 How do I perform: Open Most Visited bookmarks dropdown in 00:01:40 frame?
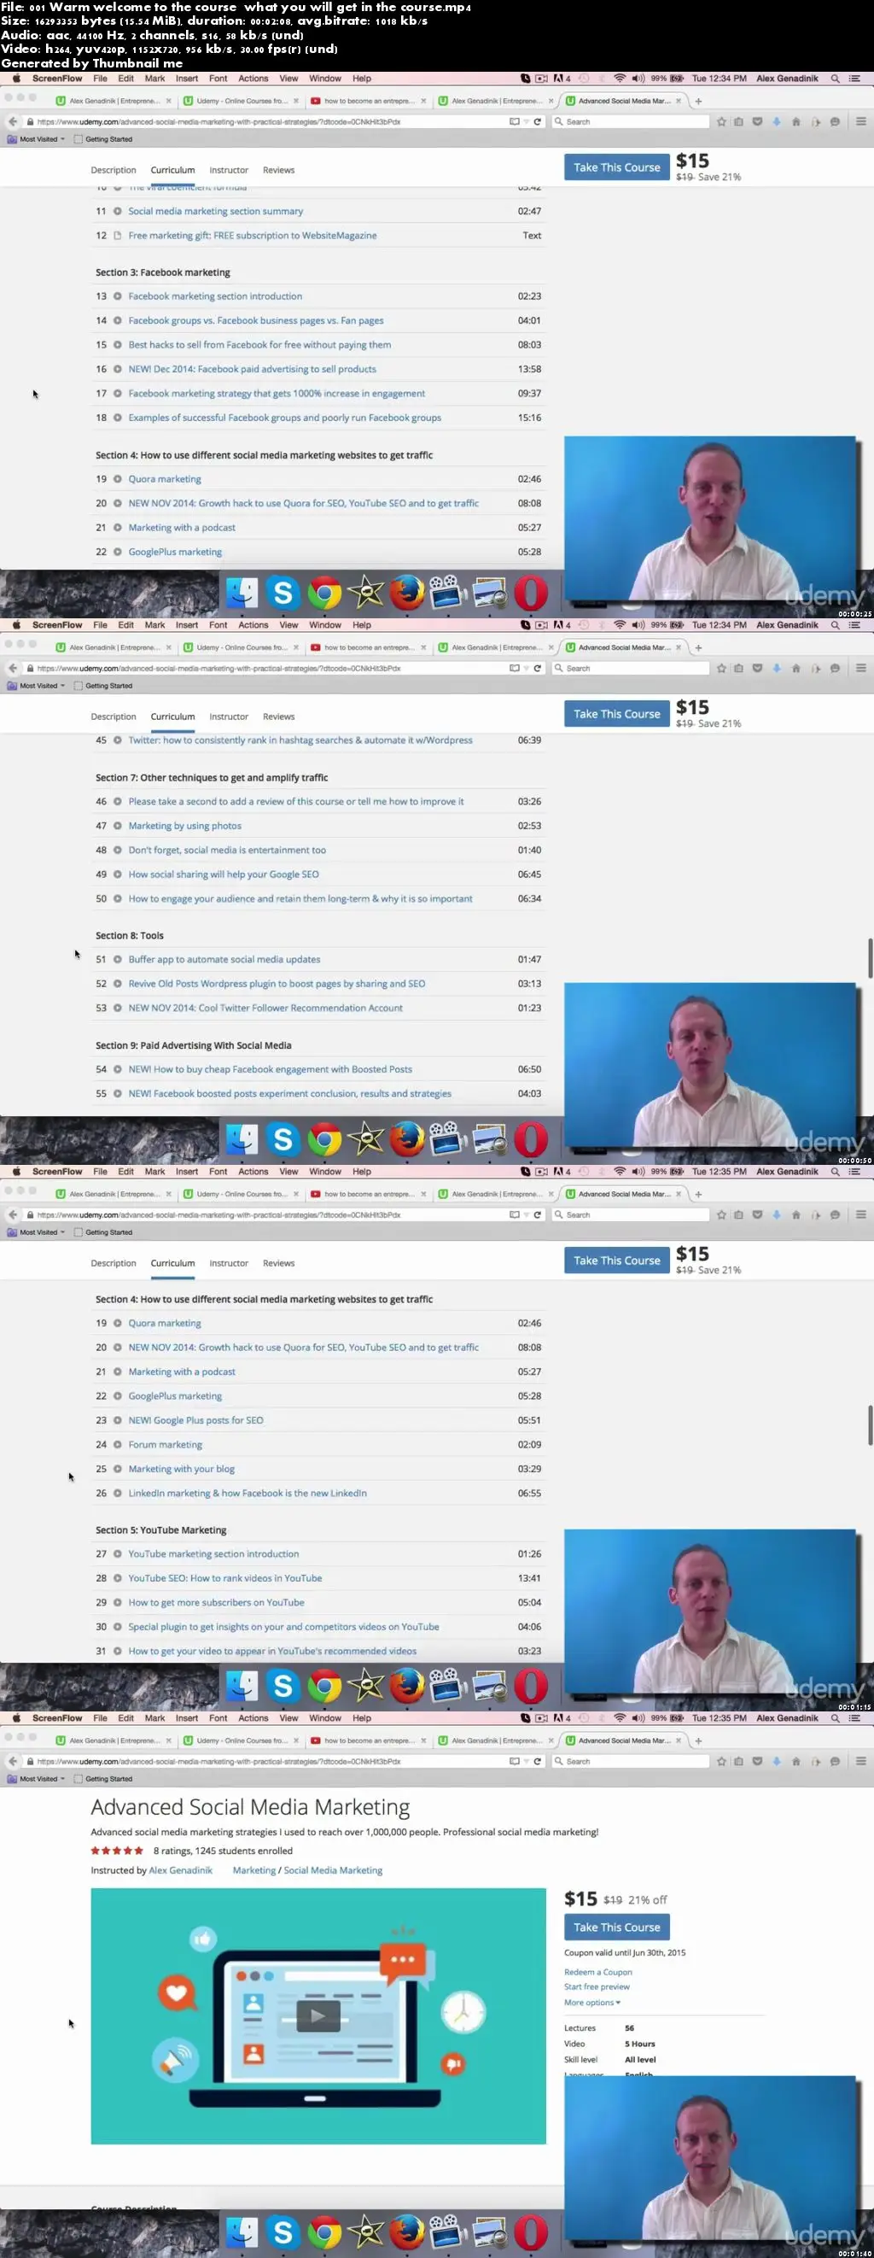36,1779
